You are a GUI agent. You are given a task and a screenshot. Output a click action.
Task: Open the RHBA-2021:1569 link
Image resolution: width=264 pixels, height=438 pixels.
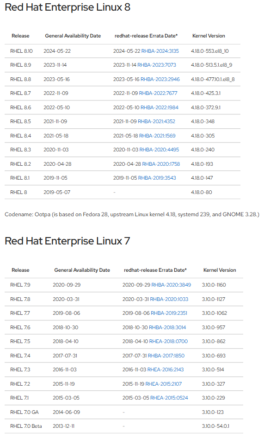[x=157, y=136]
